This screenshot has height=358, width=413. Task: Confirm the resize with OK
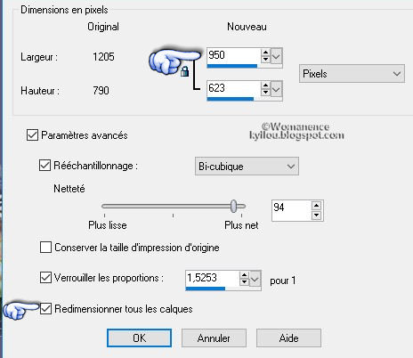[139, 338]
